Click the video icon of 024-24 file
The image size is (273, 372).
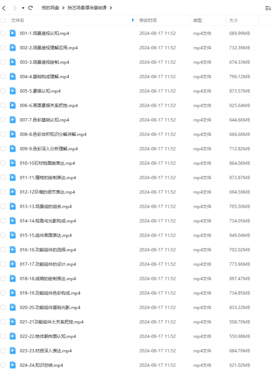(x=13, y=365)
